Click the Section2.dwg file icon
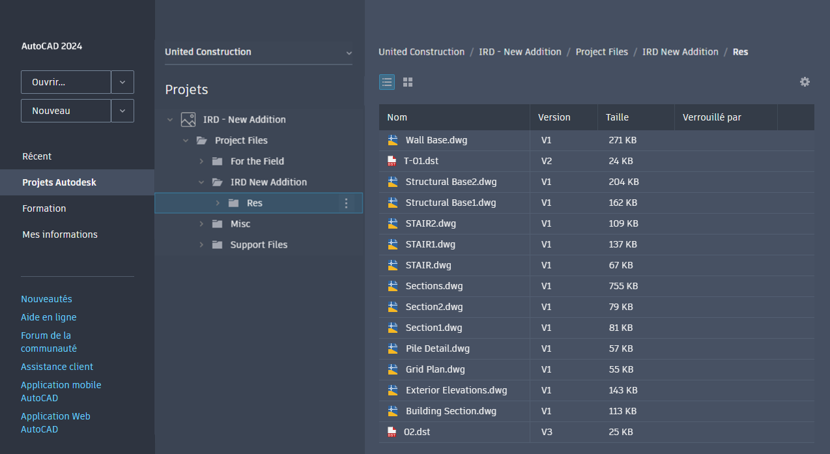The image size is (830, 454). pos(392,307)
